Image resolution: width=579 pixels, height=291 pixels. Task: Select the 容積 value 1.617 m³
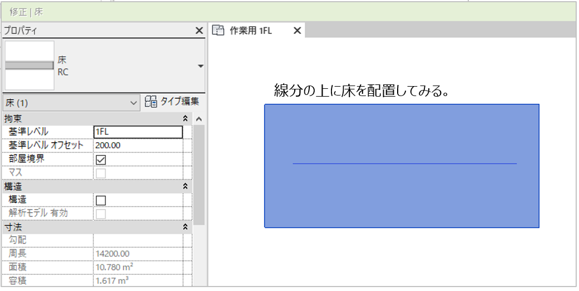click(x=138, y=280)
